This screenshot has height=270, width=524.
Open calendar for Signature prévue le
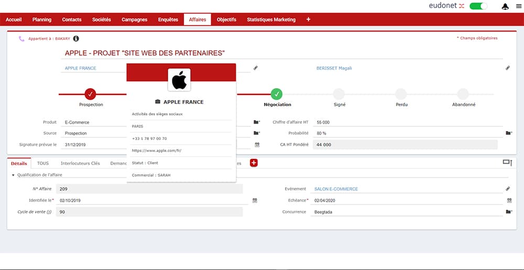click(257, 145)
